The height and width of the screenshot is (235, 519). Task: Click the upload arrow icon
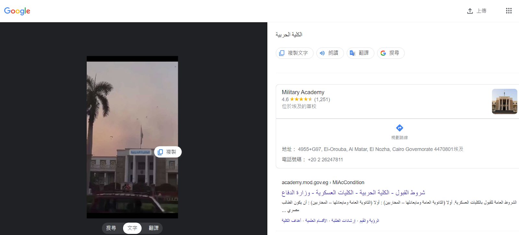(470, 11)
